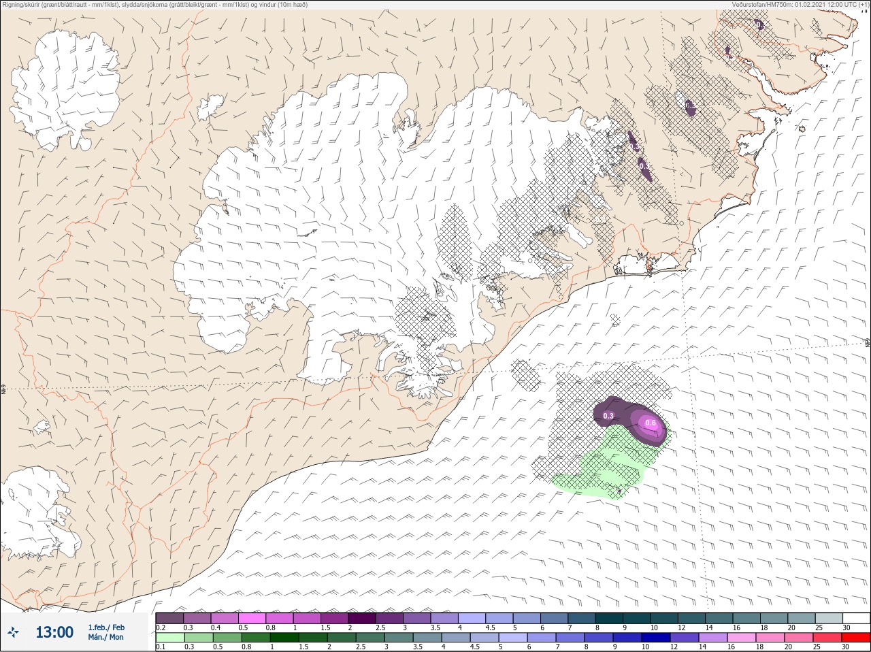Click the '20' label in the lower legend

pyautogui.click(x=788, y=647)
